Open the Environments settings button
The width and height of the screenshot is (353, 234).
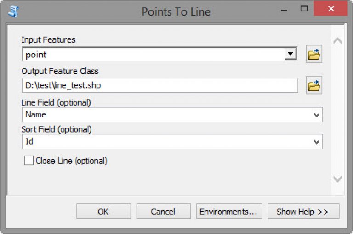coord(229,212)
